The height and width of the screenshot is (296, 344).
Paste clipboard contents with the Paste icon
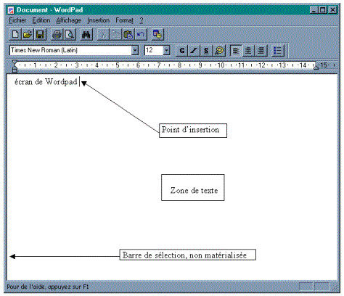[x=128, y=35]
